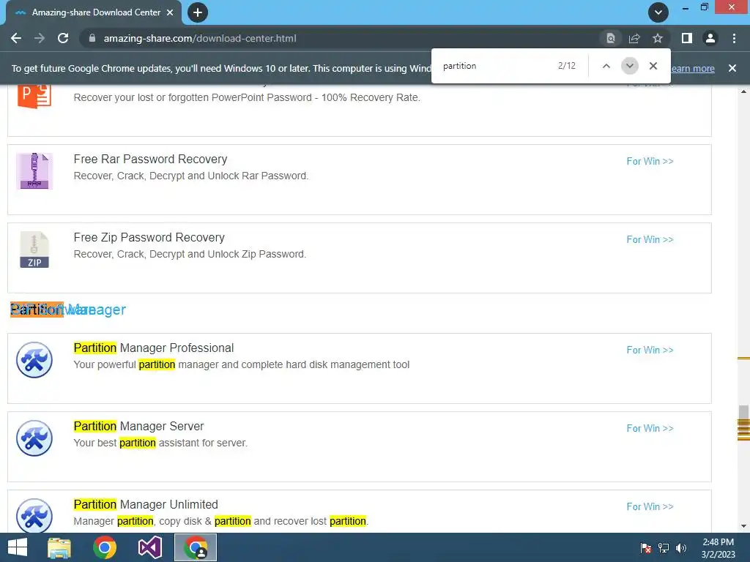Select the active Chrome profile window in taskbar
Screen dimensions: 750x562
[x=196, y=547]
